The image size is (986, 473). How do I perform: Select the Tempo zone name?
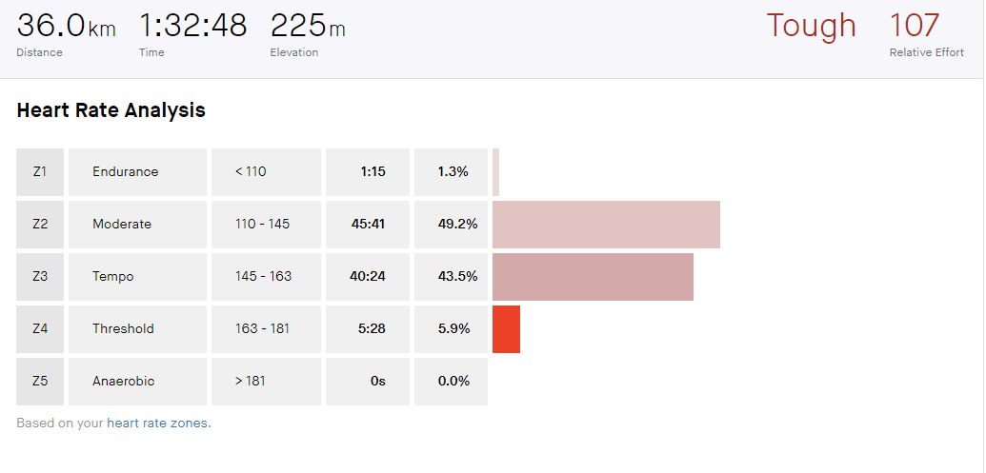pyautogui.click(x=113, y=277)
